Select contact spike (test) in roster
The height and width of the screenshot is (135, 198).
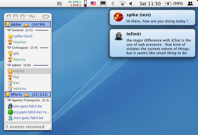pos(29,36)
